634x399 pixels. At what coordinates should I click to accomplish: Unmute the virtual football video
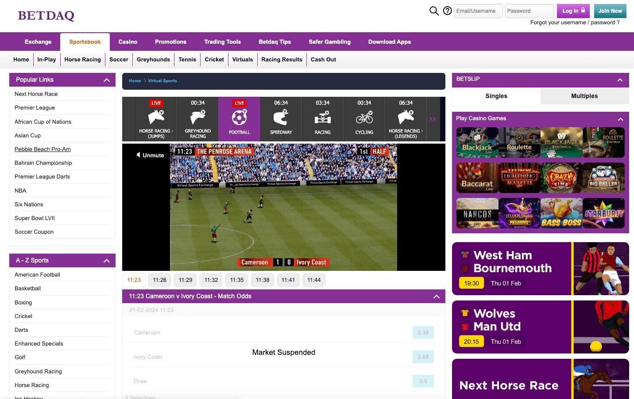[150, 155]
